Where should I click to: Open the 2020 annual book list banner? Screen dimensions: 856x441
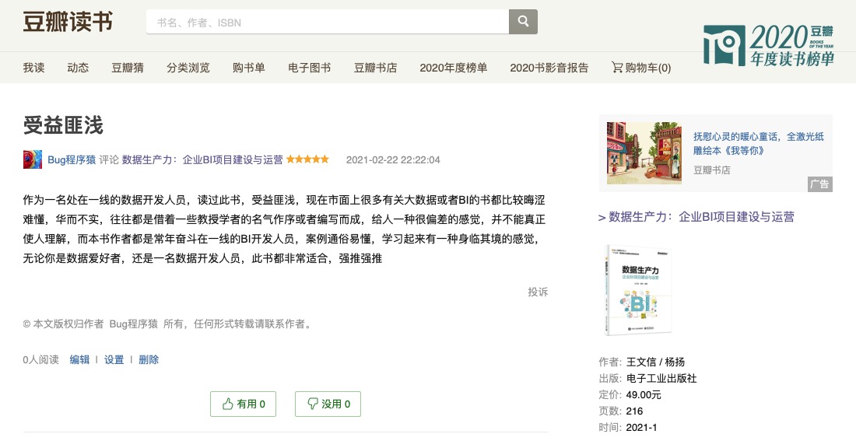768,46
